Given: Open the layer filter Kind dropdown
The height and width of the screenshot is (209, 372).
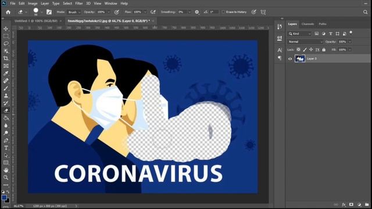Looking at the screenshot, I should click(x=299, y=34).
